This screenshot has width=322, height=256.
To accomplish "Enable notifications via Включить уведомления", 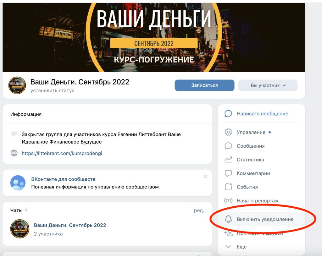I will (265, 219).
